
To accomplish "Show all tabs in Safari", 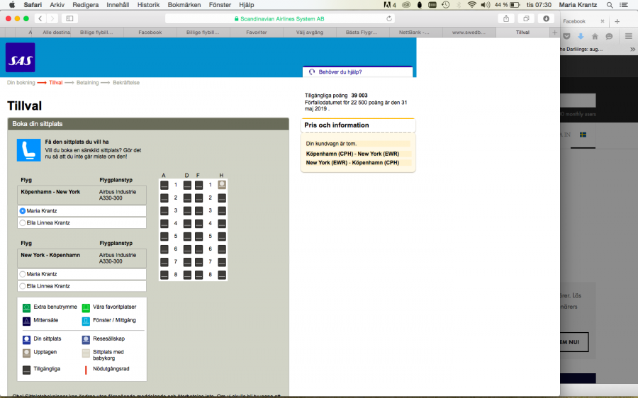I will coord(526,18).
